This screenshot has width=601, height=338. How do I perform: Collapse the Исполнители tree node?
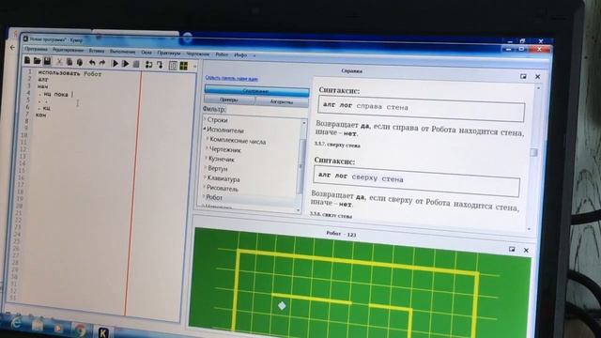pyautogui.click(x=205, y=130)
